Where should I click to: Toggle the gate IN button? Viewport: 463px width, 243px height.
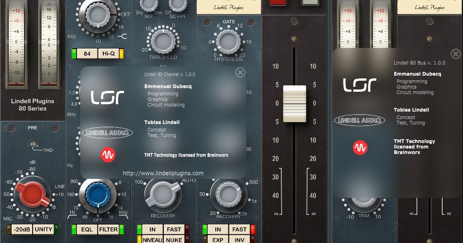tap(218, 230)
